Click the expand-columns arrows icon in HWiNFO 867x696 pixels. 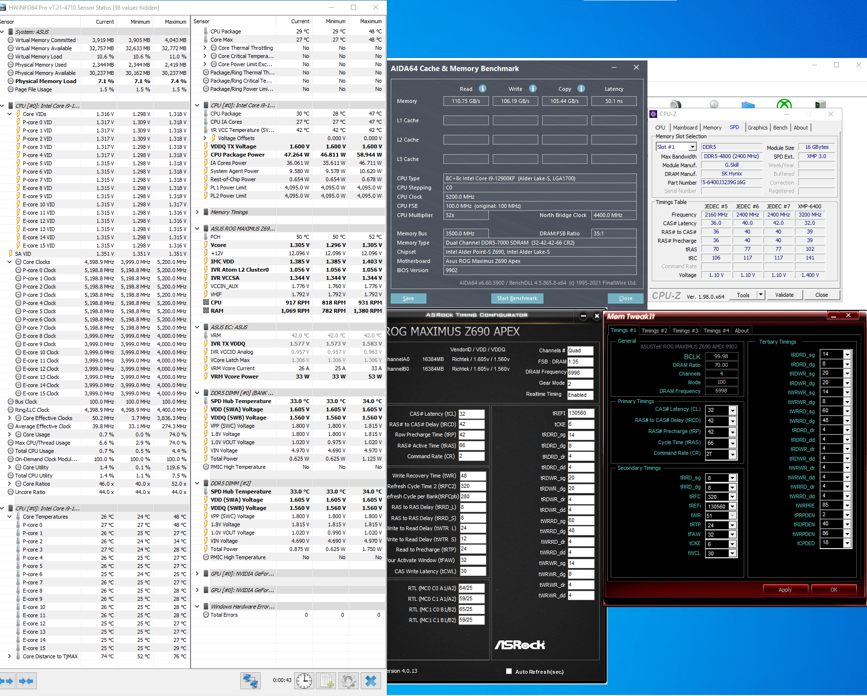pyautogui.click(x=6, y=681)
